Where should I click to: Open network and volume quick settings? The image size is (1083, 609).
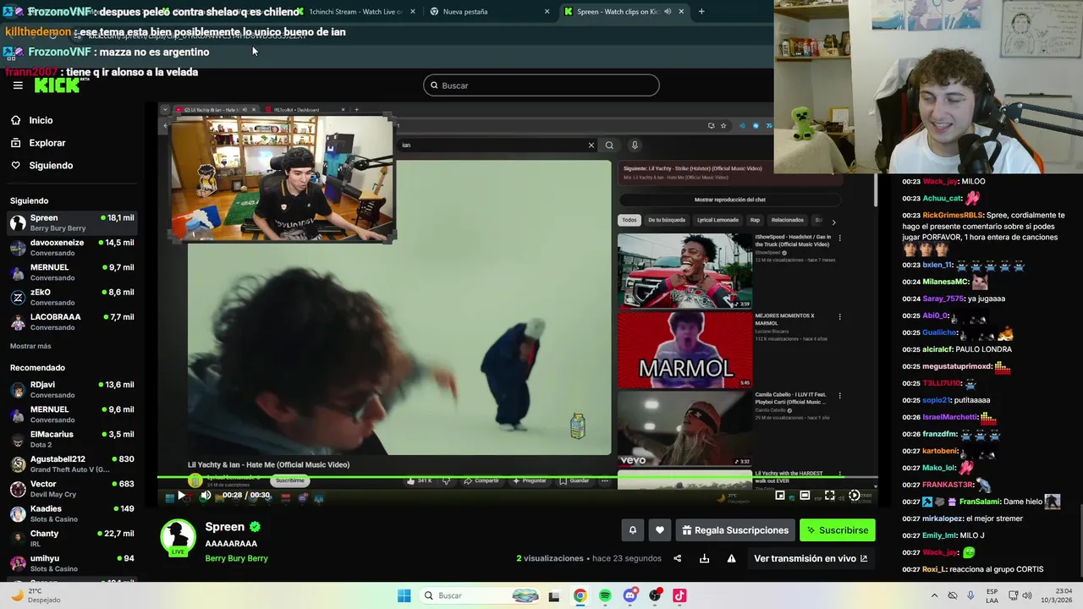click(1019, 595)
